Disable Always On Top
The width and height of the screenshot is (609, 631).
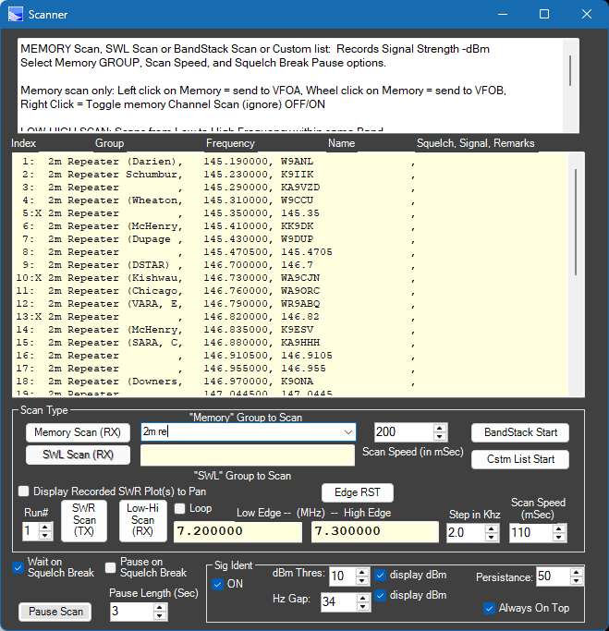(490, 608)
